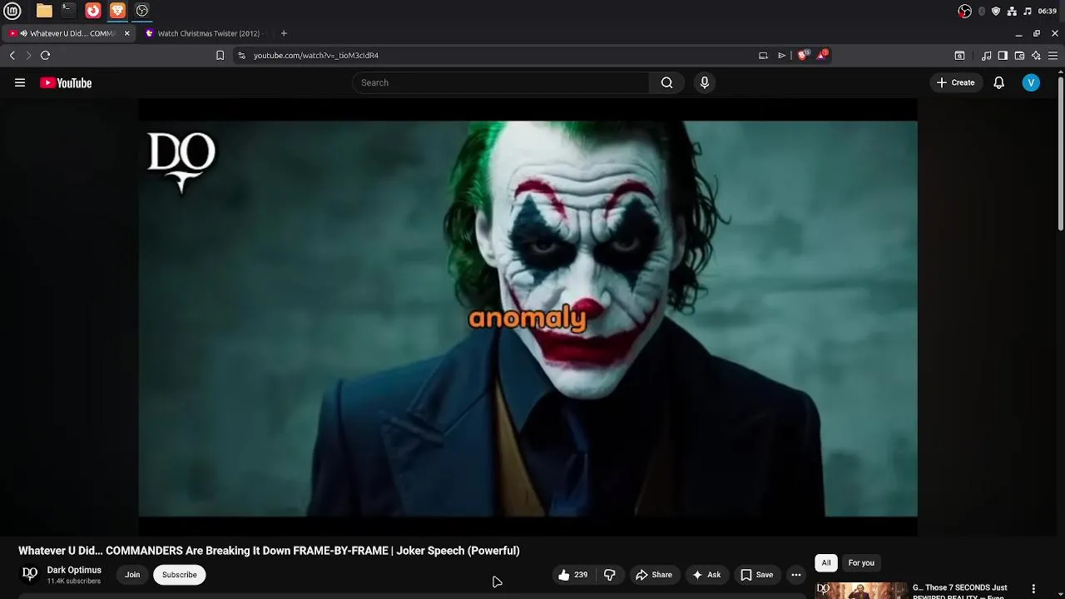Open the browser hamburger main menu
This screenshot has height=599, width=1065.
pyautogui.click(x=1053, y=56)
